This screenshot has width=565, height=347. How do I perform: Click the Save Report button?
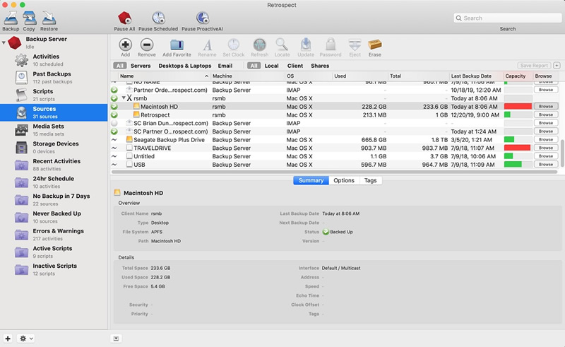534,66
